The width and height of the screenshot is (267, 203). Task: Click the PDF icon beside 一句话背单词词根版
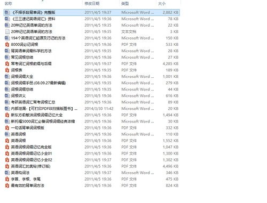(7, 128)
